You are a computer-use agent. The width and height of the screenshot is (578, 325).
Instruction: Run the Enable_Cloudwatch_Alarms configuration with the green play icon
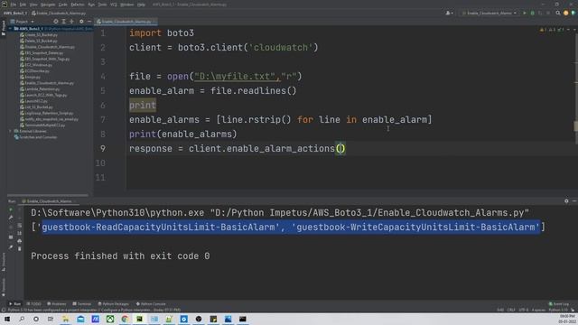pos(525,13)
